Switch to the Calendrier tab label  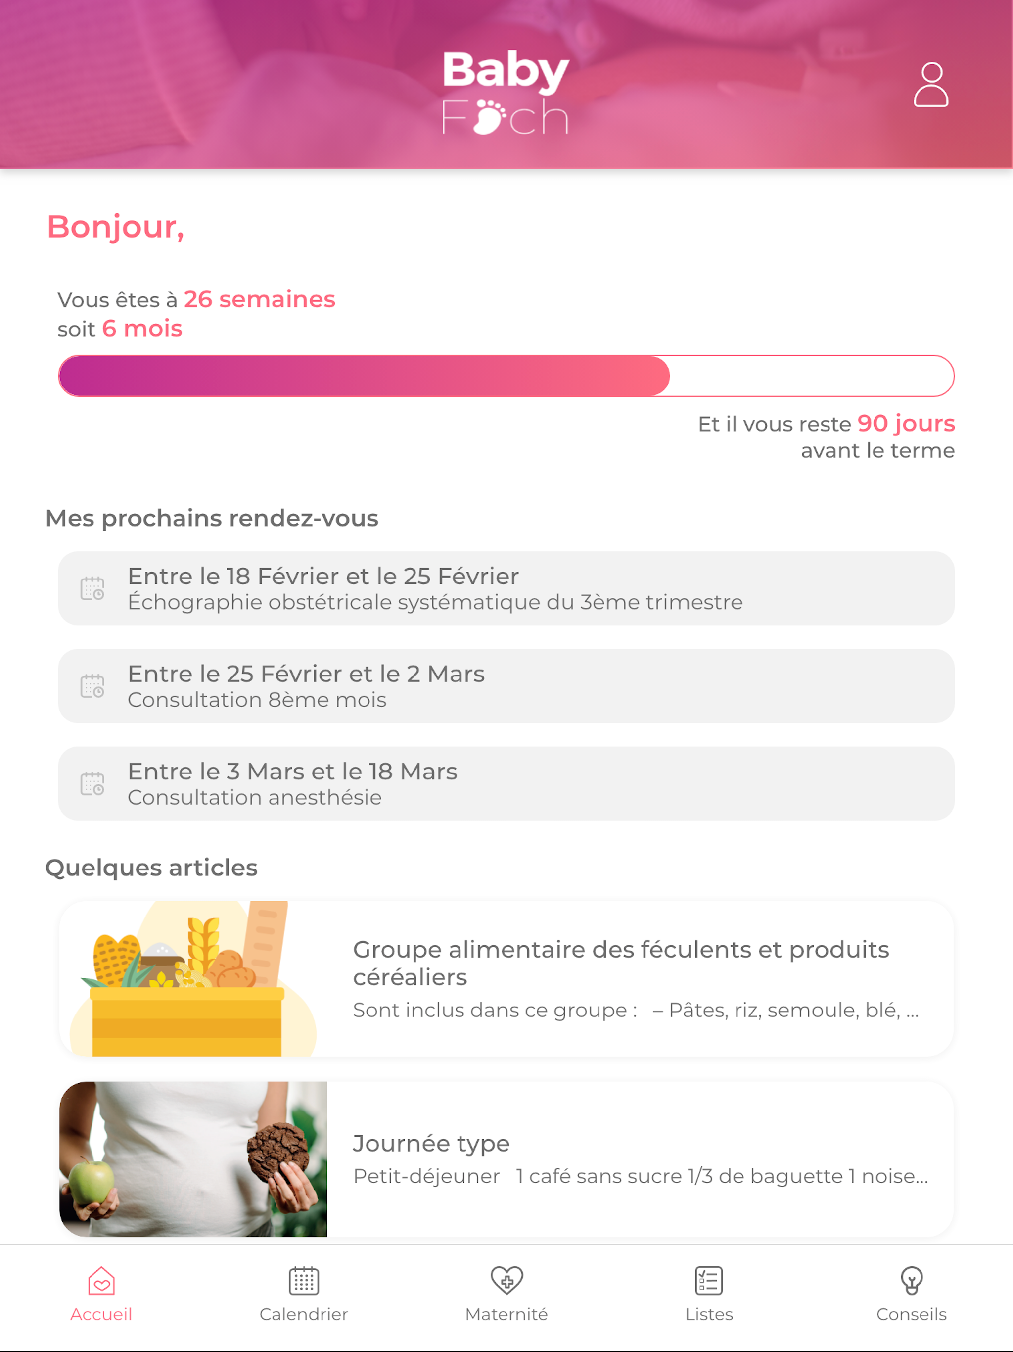[304, 1314]
